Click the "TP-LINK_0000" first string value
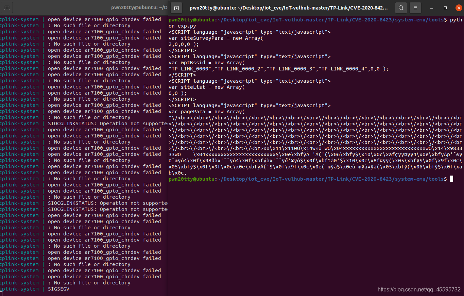Viewport: 464px width, 296px height. [x=191, y=69]
